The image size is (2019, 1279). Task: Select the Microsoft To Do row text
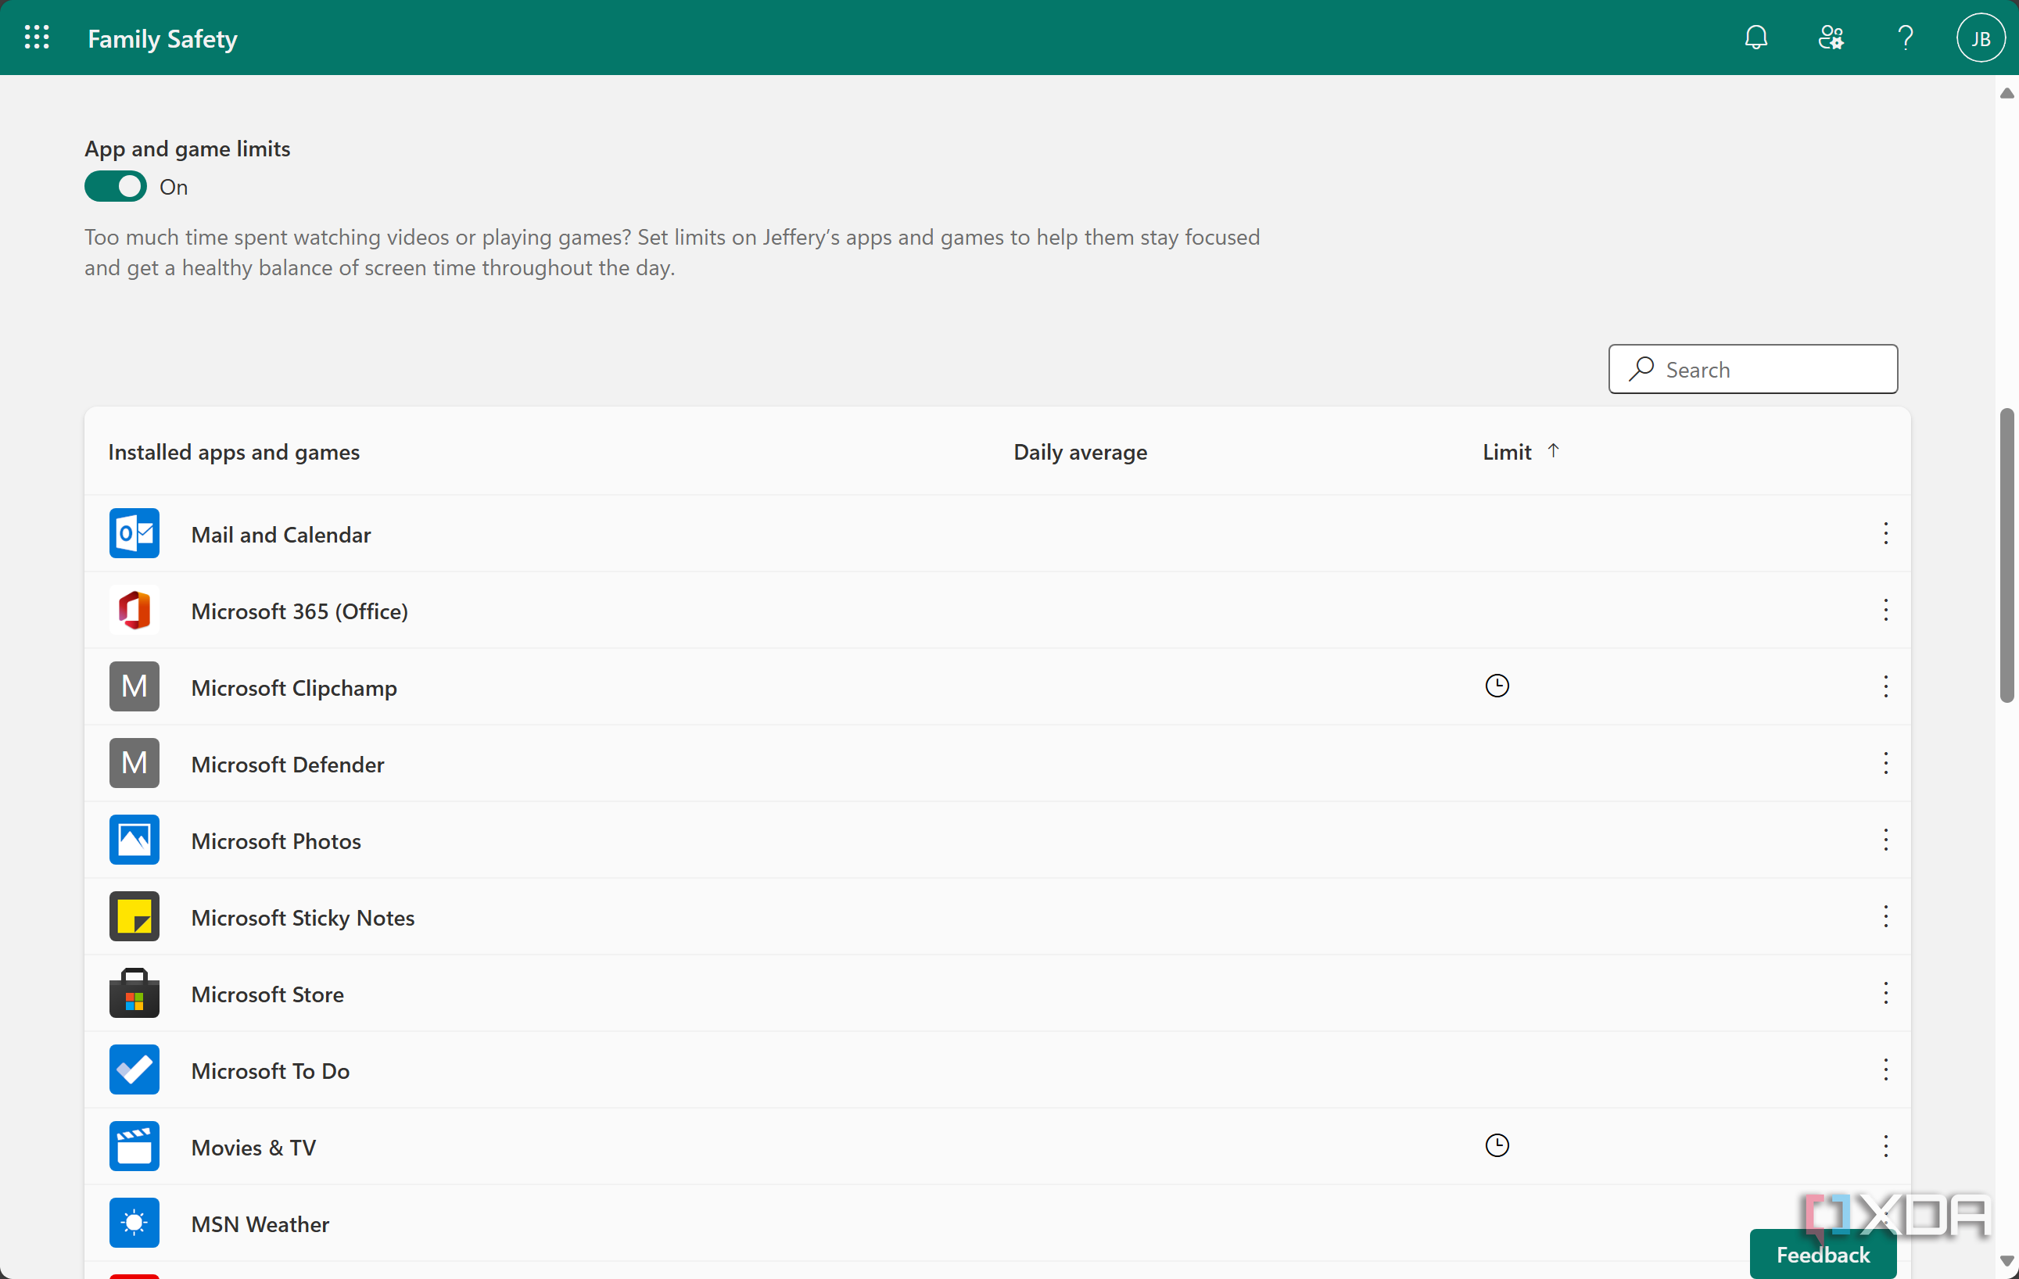tap(270, 1071)
